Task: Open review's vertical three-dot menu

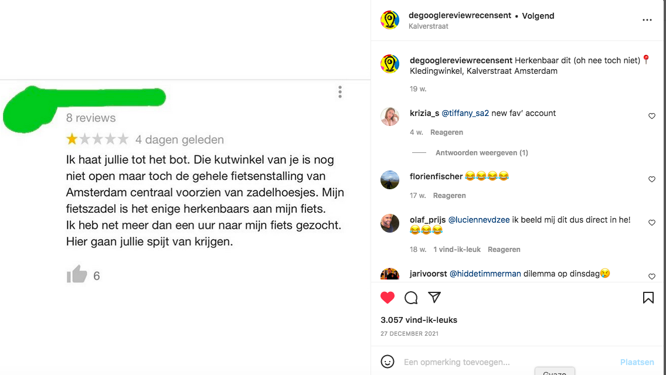Action: [x=340, y=92]
